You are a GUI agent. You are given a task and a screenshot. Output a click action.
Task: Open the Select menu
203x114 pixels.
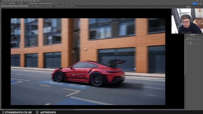click(19, 1)
